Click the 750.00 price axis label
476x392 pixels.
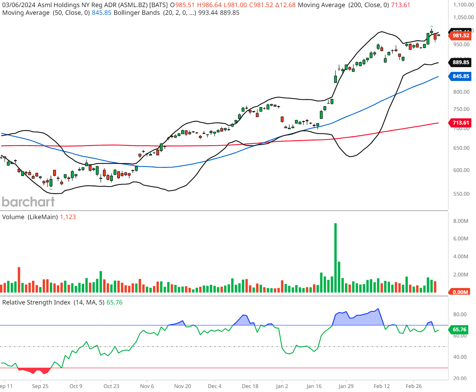pyautogui.click(x=461, y=109)
